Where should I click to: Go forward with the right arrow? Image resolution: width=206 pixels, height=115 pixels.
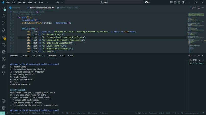(x=62, y=2)
